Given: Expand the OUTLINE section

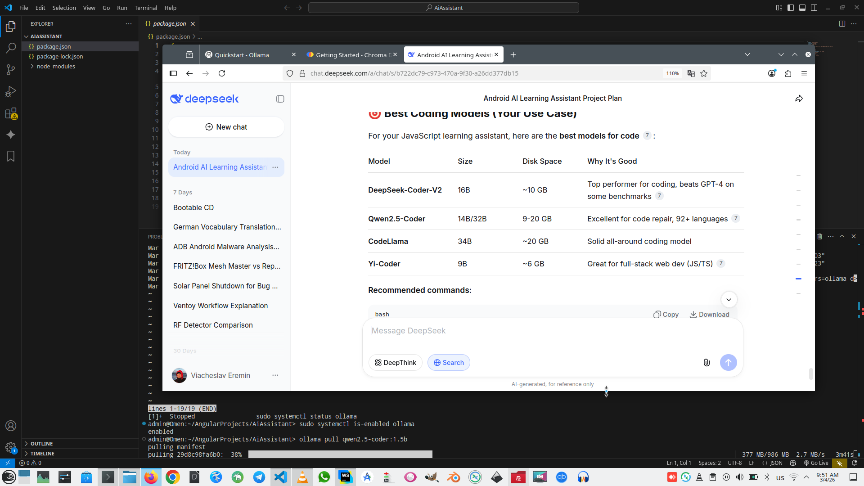Looking at the screenshot, I should [x=41, y=444].
